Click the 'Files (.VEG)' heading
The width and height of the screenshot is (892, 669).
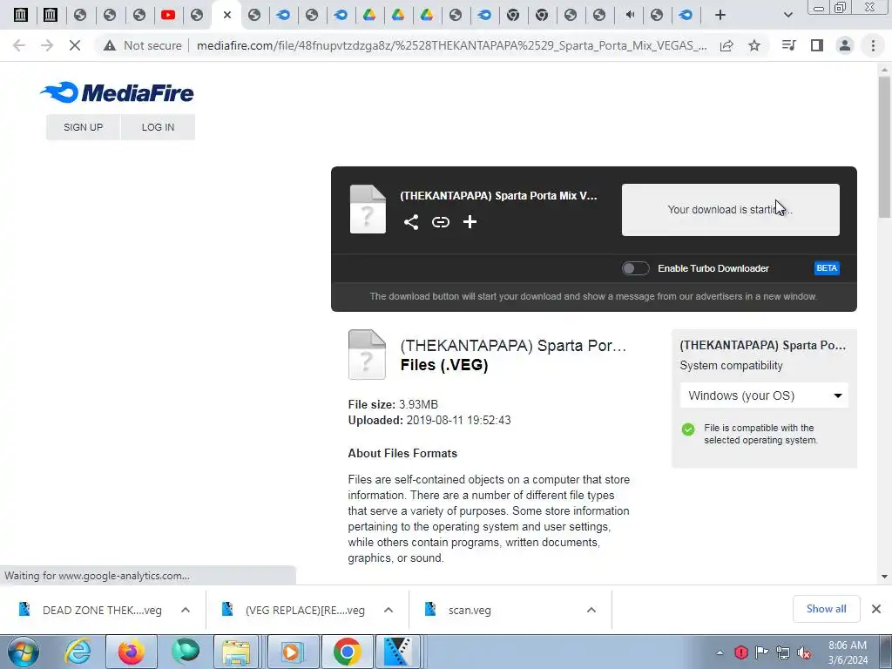point(444,365)
